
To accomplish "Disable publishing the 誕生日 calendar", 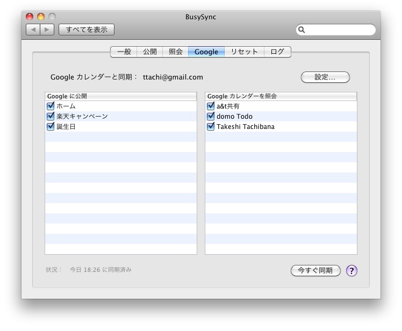I will [x=51, y=127].
